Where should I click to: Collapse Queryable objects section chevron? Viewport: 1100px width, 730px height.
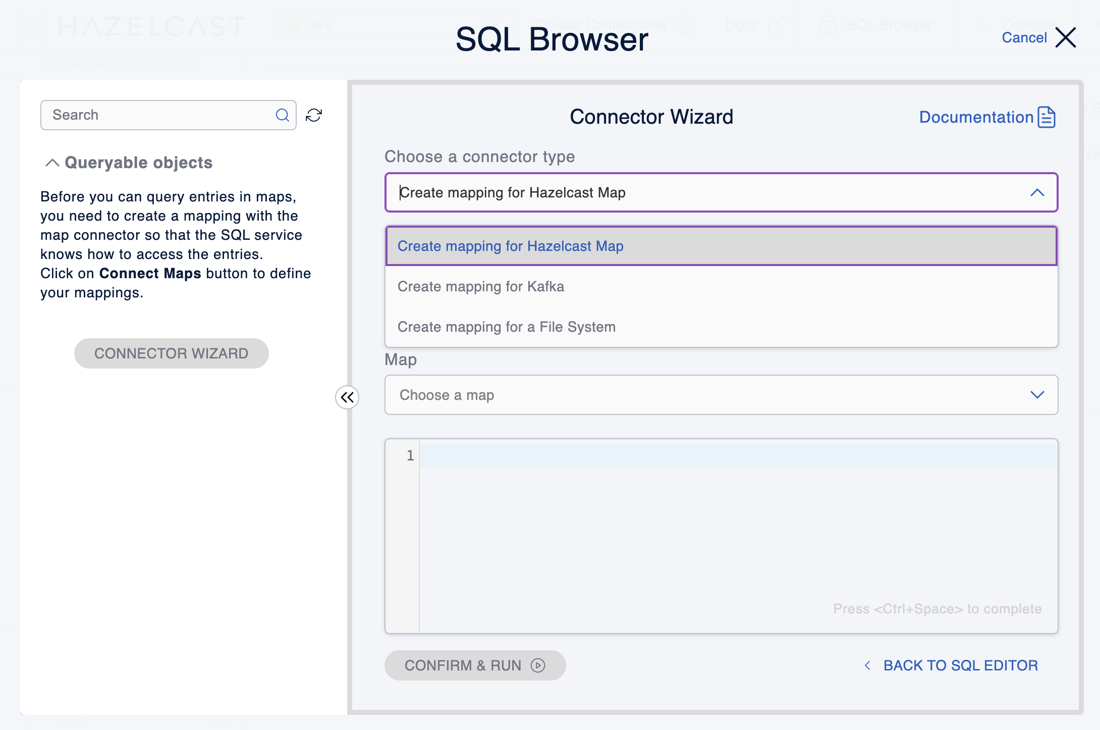click(52, 163)
